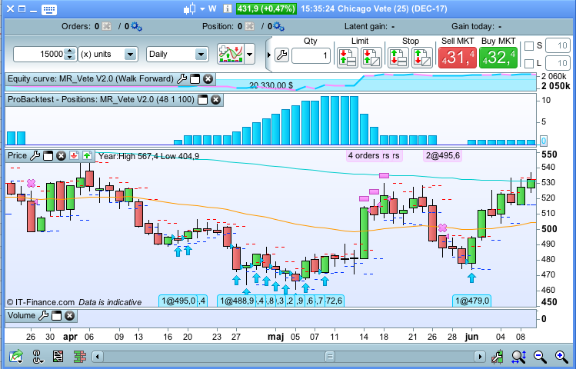Maximize the Equity curve panel
Image resolution: width=576 pixels, height=369 pixels.
tap(195, 78)
